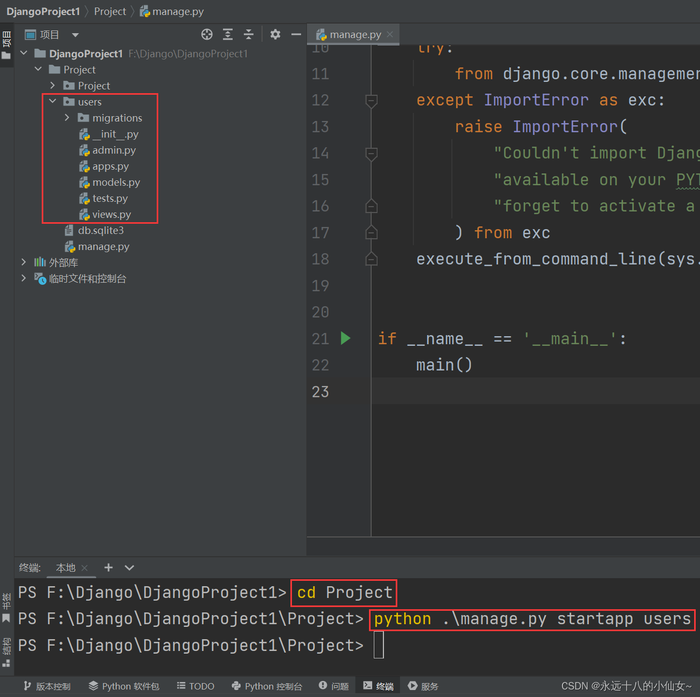Expand 临时文件和控制台 scratches node
Viewport: 700px width, 697px height.
[24, 278]
